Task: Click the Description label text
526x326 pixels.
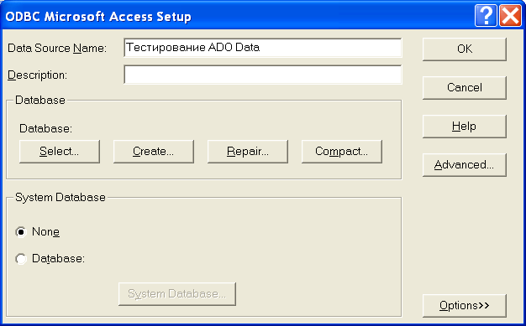Action: [x=37, y=75]
